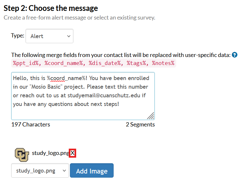Click the Step 2: Choose the message heading

(x=51, y=8)
